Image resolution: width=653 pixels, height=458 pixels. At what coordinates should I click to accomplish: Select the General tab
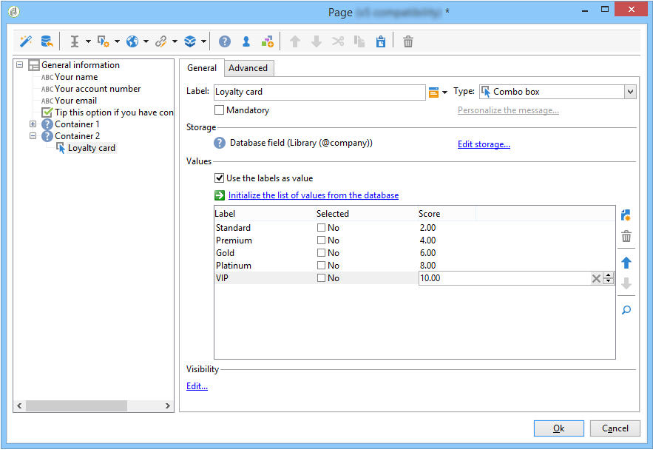tap(202, 68)
